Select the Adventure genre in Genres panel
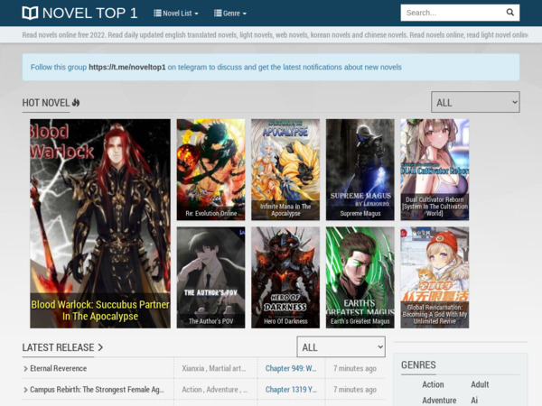This screenshot has height=406, width=542. (439, 400)
